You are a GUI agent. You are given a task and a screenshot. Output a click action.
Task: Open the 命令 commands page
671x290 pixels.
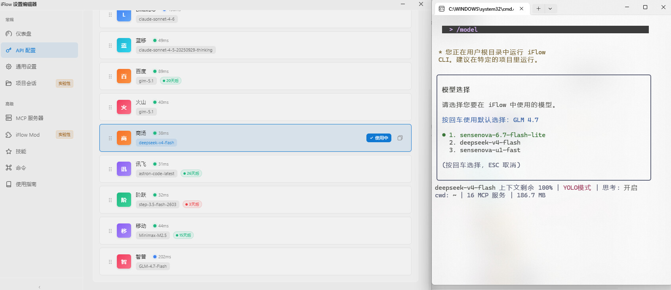[x=39, y=168]
